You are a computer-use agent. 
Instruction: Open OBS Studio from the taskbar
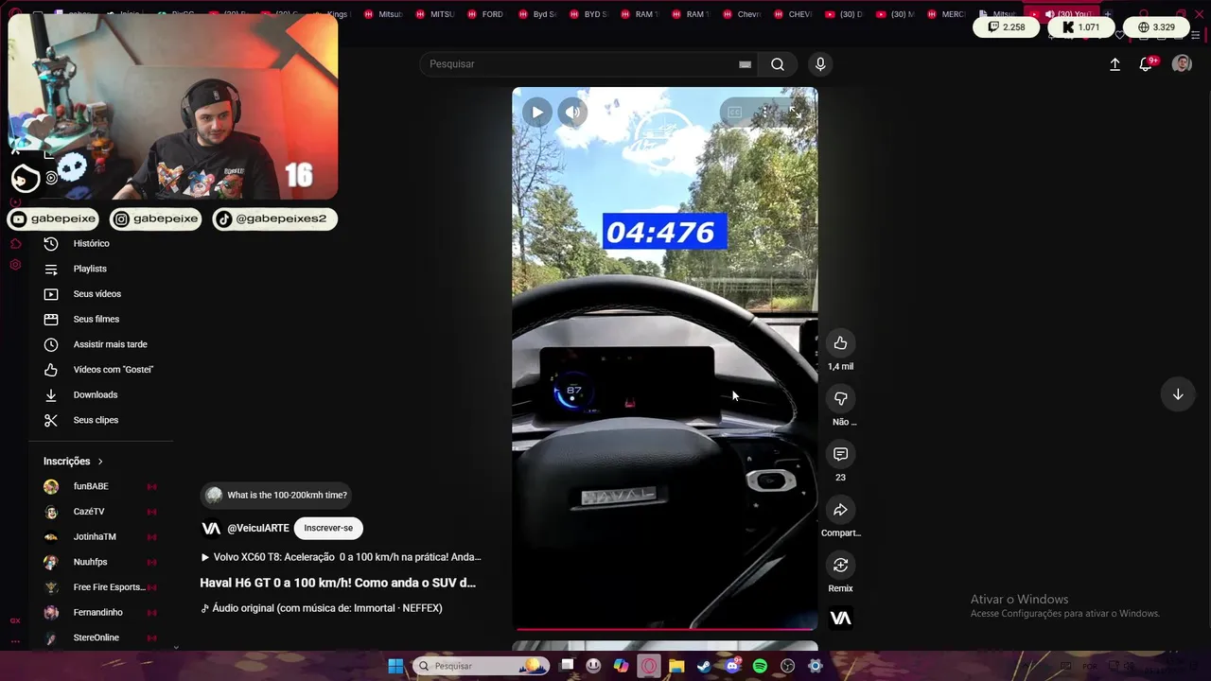(x=787, y=666)
